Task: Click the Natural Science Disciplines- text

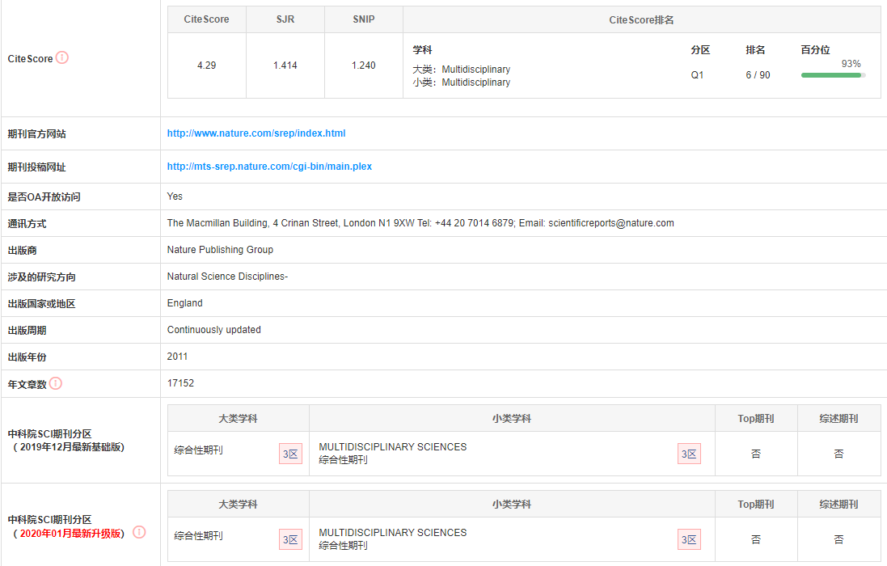Action: coord(227,277)
